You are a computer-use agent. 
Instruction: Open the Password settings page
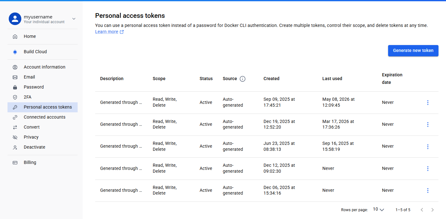pos(43,87)
